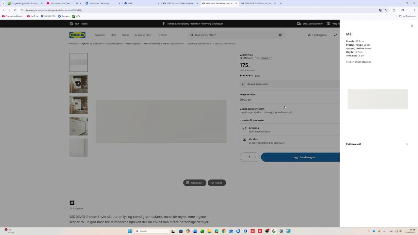The image size is (418, 235).
Task: Click the main product image
Action: 161,121
